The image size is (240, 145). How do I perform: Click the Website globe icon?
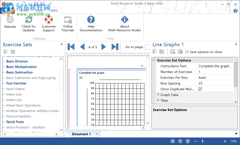pos(10,19)
